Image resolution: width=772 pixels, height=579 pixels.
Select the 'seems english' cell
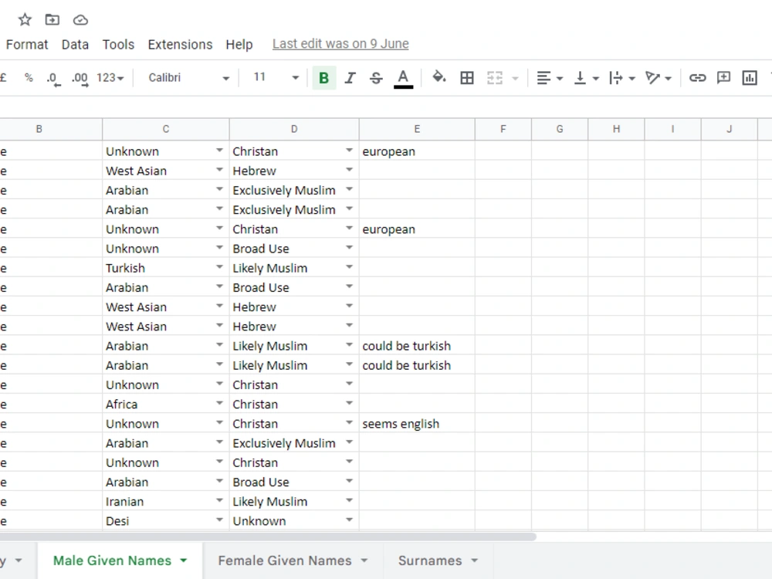click(x=417, y=423)
